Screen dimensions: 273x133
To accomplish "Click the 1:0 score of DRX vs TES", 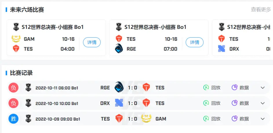I will 132,103.
